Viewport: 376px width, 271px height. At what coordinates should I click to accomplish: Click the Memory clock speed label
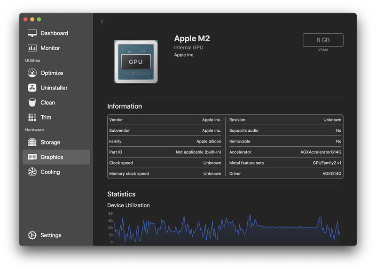click(x=129, y=173)
